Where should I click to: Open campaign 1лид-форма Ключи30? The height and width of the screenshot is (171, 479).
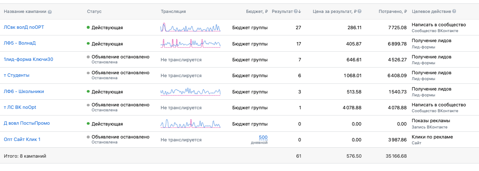pos(28,59)
